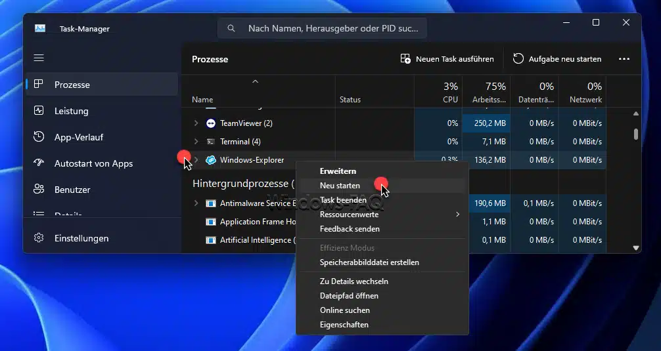Click the Antimalware Service process icon
Image resolution: width=661 pixels, height=351 pixels.
210,203
